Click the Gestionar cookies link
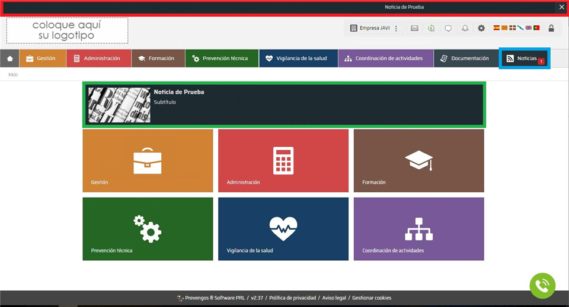This screenshot has width=569, height=307. point(372,298)
